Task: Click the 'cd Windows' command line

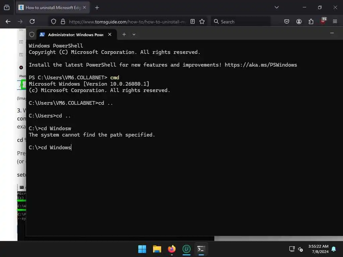Action: point(50,148)
